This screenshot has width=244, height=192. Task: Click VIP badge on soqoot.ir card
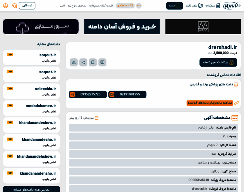pyautogui.click(x=10, y=71)
